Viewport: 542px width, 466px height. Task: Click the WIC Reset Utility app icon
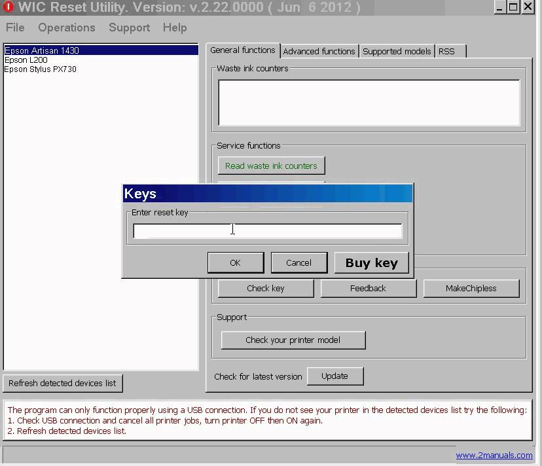8,7
